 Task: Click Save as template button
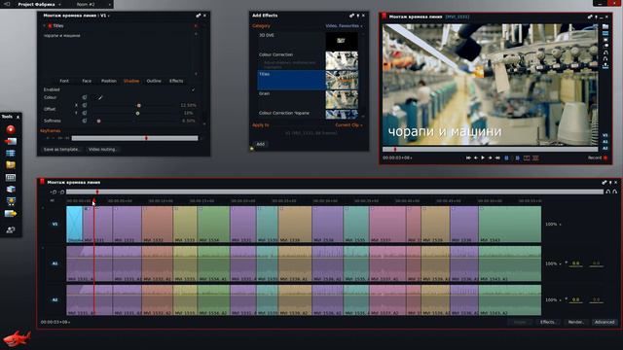tap(61, 149)
